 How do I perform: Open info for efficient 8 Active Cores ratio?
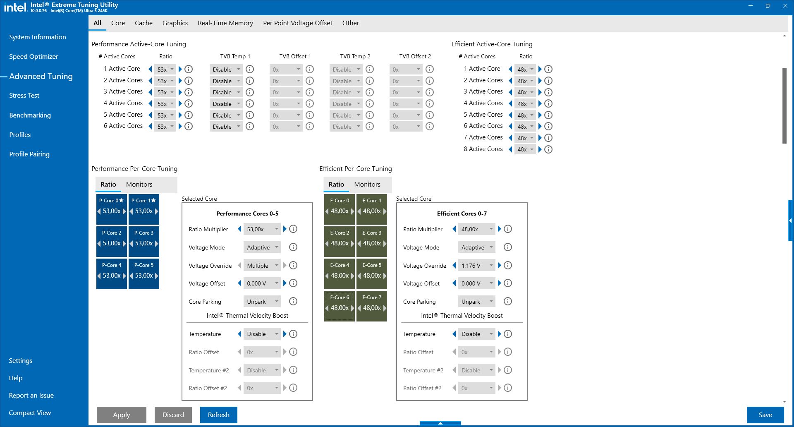point(548,149)
